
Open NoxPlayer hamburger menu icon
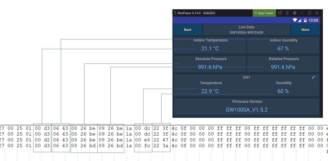click(x=287, y=13)
